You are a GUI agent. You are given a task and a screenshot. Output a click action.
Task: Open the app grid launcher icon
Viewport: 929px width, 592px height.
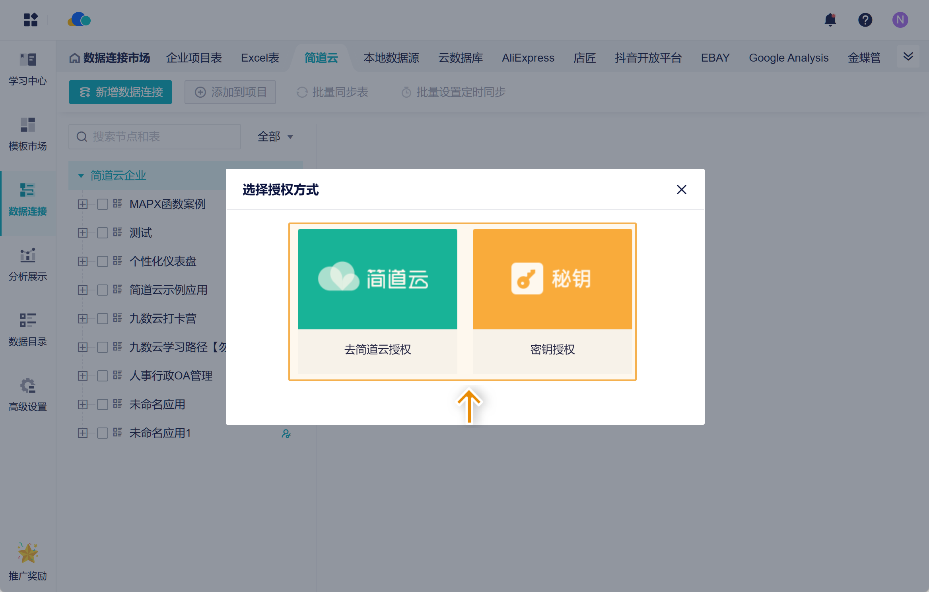[31, 20]
